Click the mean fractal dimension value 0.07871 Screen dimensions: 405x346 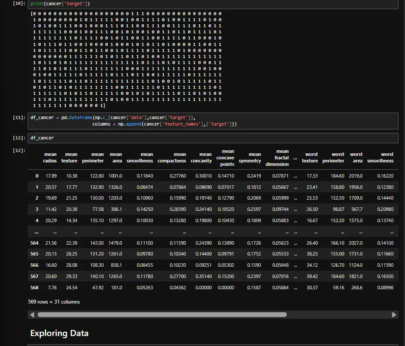point(280,176)
